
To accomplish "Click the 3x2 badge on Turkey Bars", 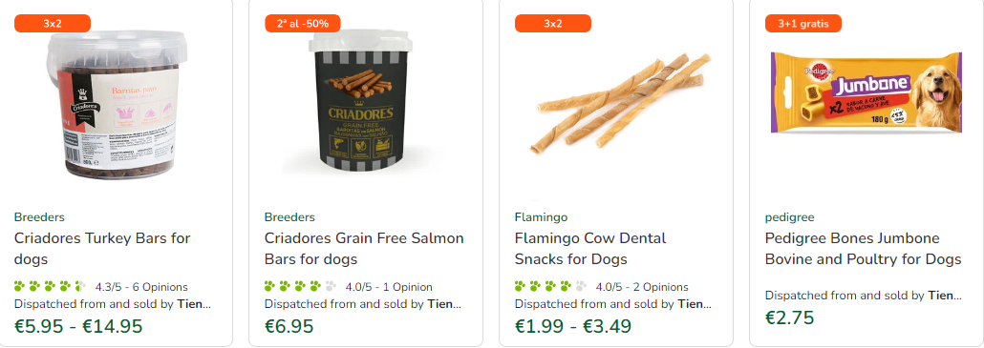I will 53,24.
